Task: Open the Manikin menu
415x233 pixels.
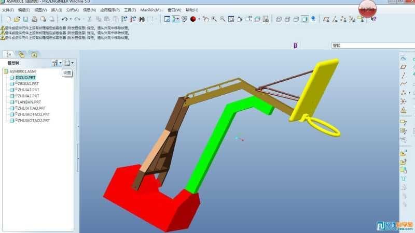Action: click(152, 10)
